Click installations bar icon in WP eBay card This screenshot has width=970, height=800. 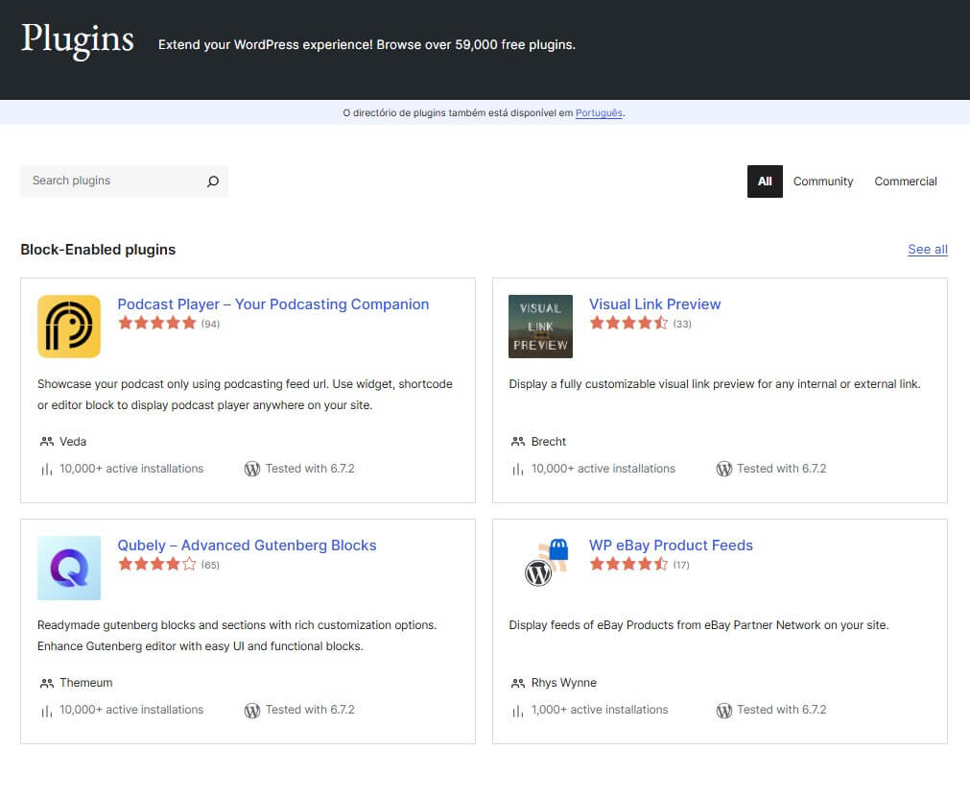click(x=518, y=711)
